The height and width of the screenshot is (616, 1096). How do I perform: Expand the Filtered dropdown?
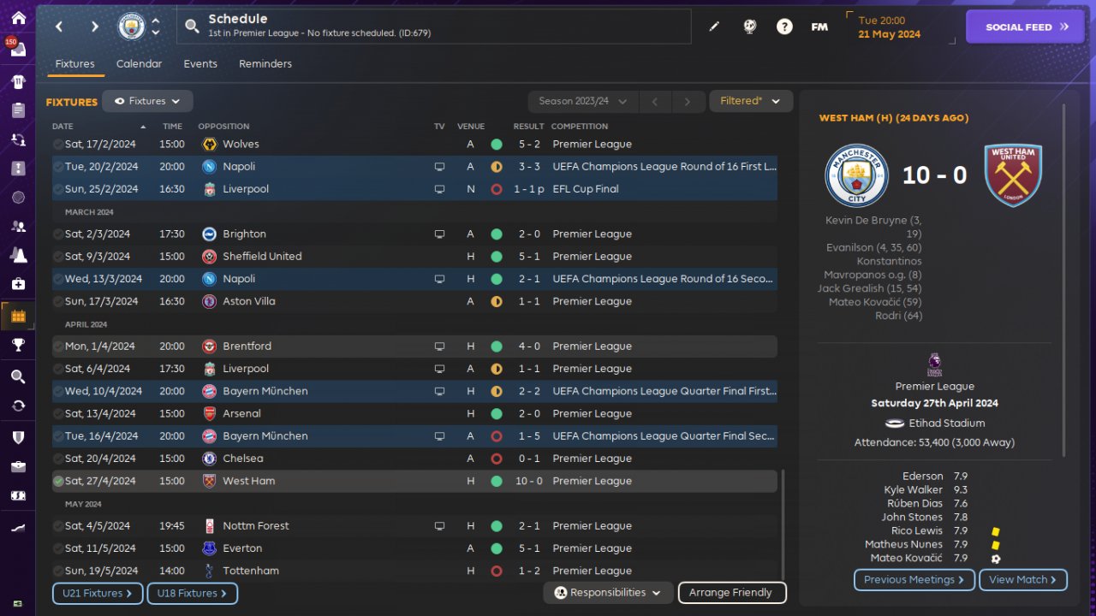pyautogui.click(x=750, y=101)
